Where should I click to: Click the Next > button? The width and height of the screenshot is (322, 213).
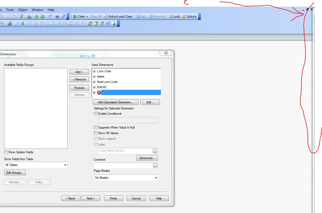point(91,198)
